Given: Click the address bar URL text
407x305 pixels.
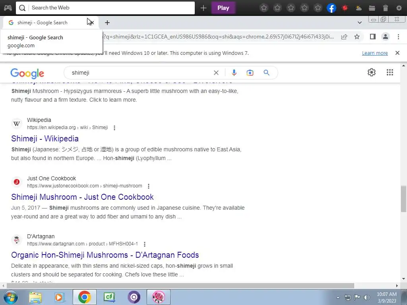Looking at the screenshot, I should [x=218, y=37].
